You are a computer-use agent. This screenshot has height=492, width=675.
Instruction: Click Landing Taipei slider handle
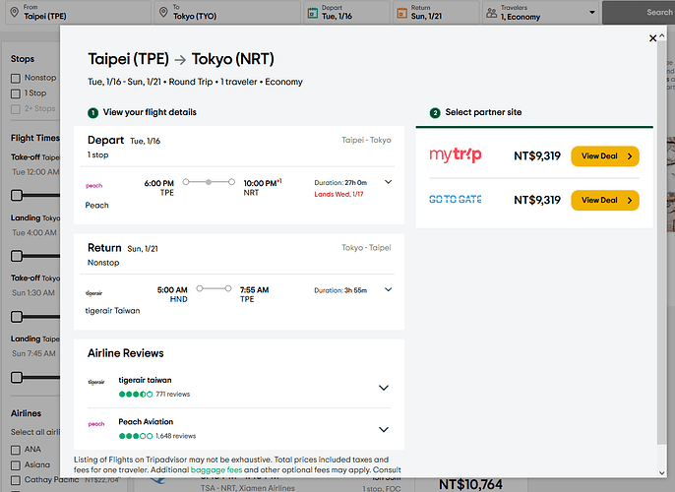[17, 378]
